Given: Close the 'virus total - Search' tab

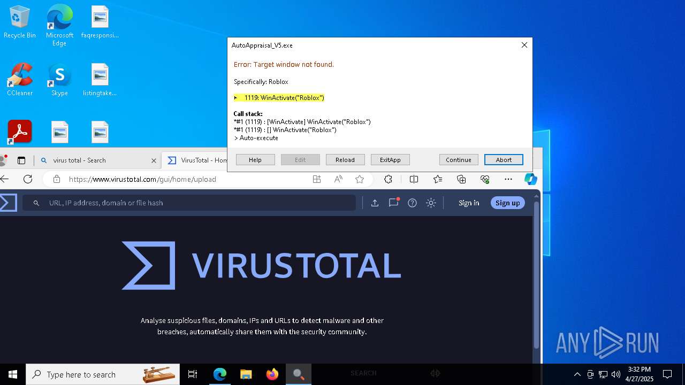Looking at the screenshot, I should click(154, 160).
